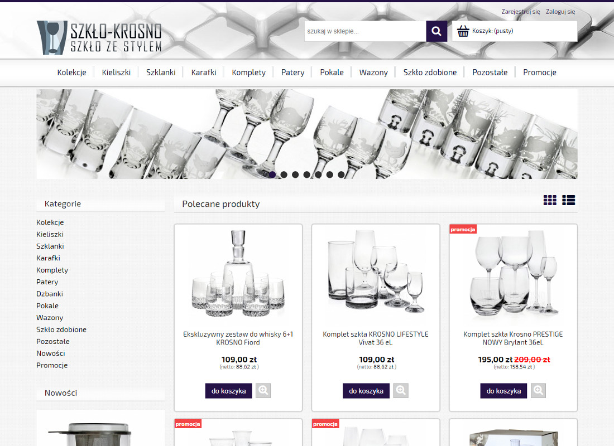
Task: Open title Komplet szkła Krosno PRESTIGE Brylant
Action: tap(513, 338)
